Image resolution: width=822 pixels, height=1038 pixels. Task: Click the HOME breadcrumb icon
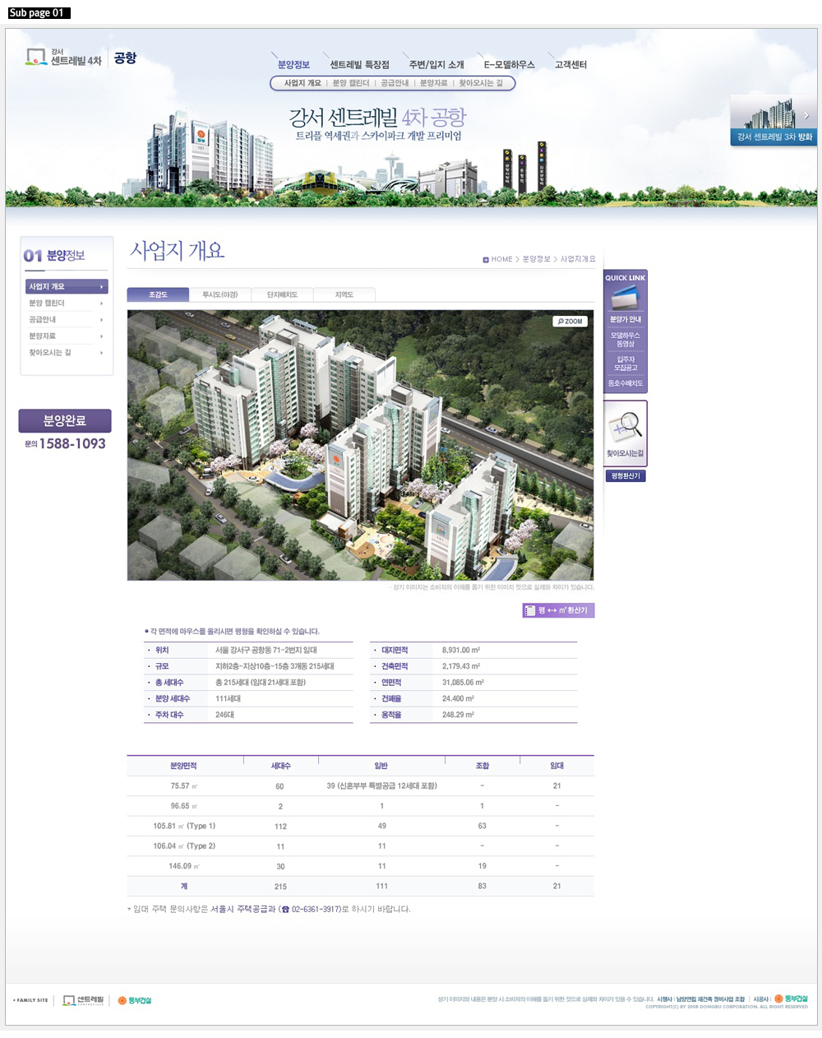click(x=486, y=260)
